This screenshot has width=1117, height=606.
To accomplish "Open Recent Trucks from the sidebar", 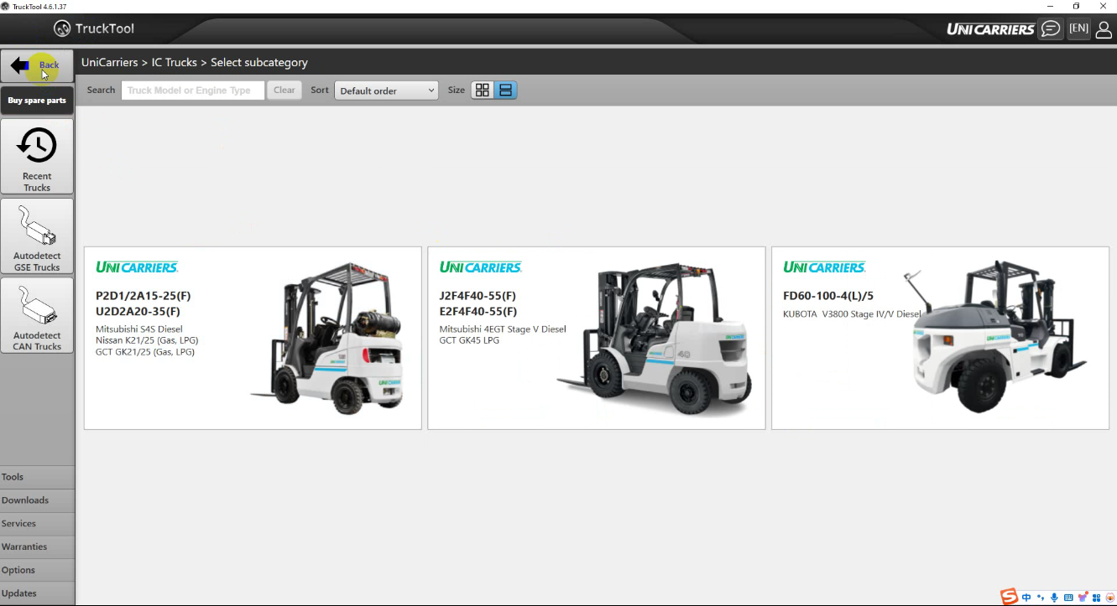I will (x=37, y=157).
